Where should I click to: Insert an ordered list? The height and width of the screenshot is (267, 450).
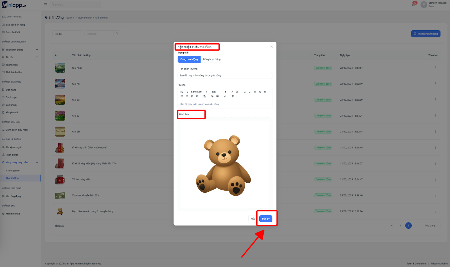[x=182, y=96]
